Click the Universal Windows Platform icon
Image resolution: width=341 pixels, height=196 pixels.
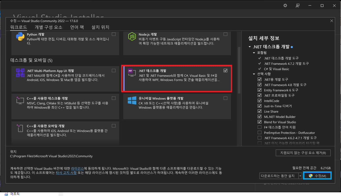[x=132, y=100]
